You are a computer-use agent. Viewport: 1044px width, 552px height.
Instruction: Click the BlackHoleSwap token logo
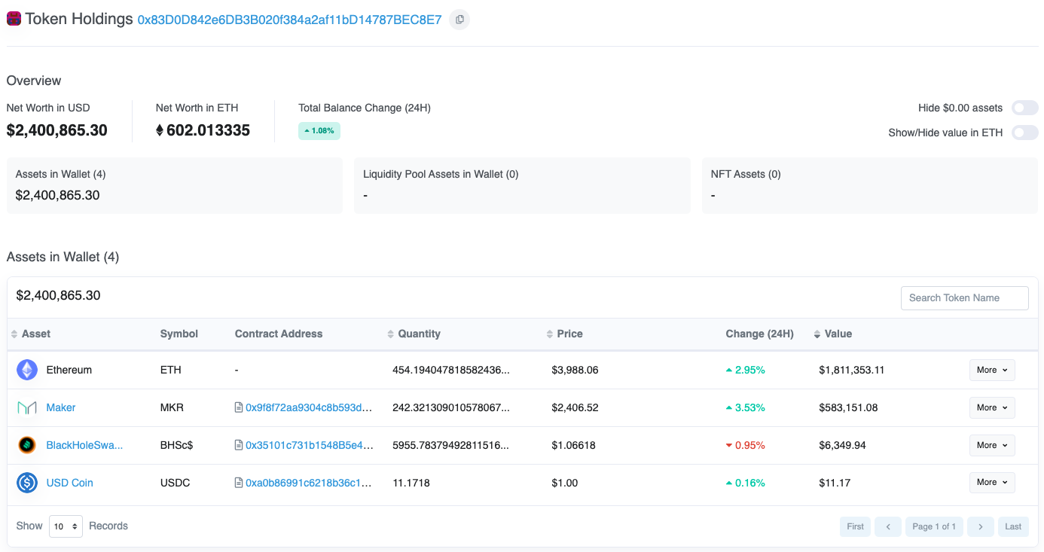coord(27,445)
